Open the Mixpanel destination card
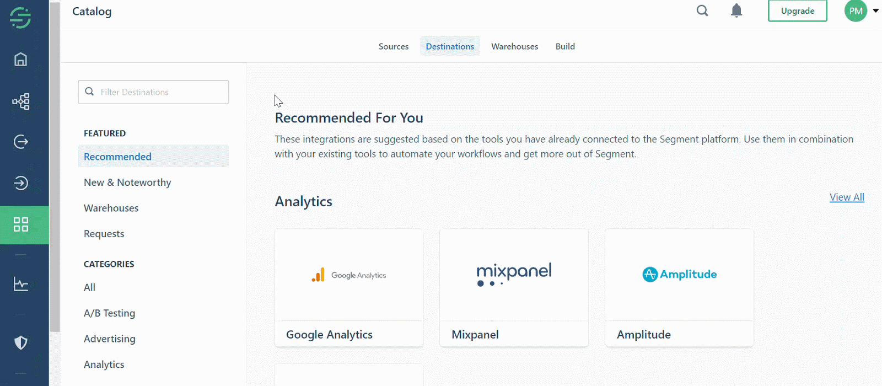This screenshot has width=882, height=386. 514,288
